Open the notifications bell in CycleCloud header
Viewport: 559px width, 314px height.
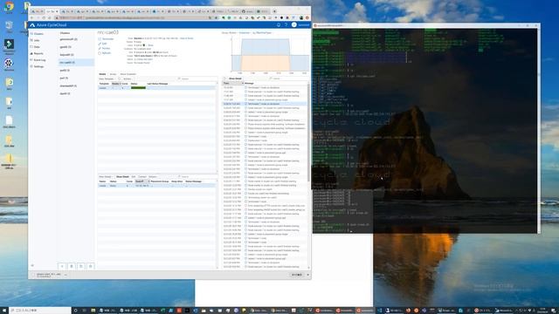tap(279, 25)
